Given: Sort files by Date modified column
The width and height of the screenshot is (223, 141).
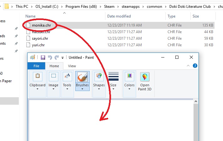Looking at the screenshot, I should click(x=119, y=16).
